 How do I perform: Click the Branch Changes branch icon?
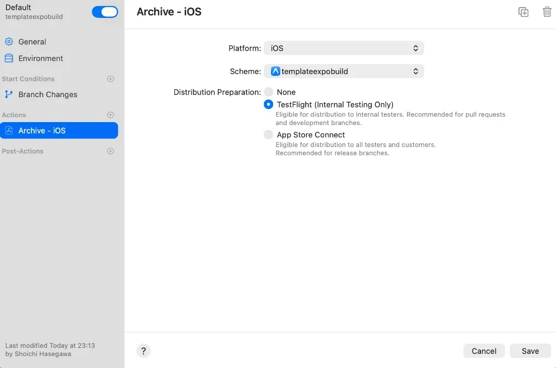pos(9,94)
